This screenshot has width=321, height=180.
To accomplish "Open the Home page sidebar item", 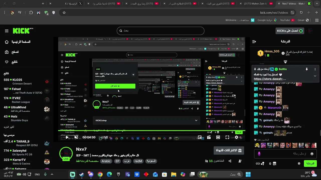I will point(18,42).
